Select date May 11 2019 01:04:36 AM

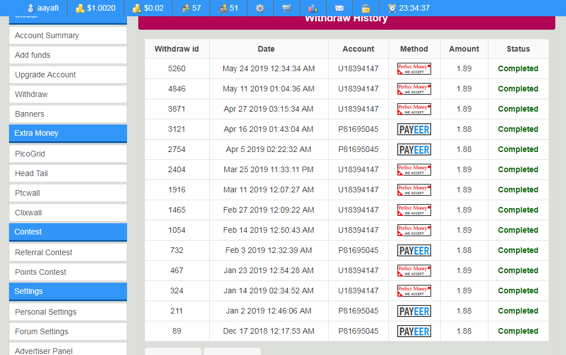[269, 89]
